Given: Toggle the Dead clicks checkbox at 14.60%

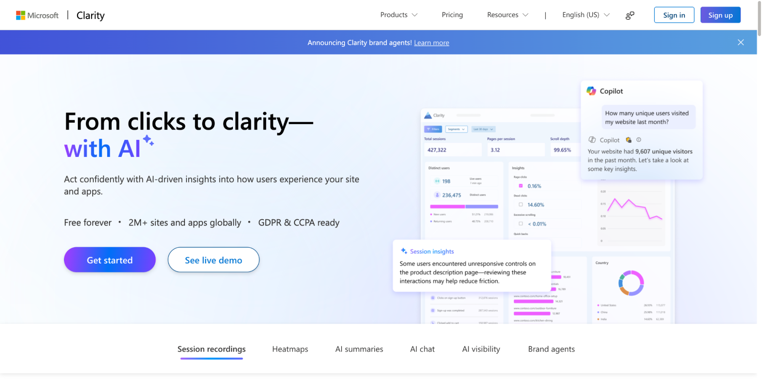Looking at the screenshot, I should click(521, 205).
